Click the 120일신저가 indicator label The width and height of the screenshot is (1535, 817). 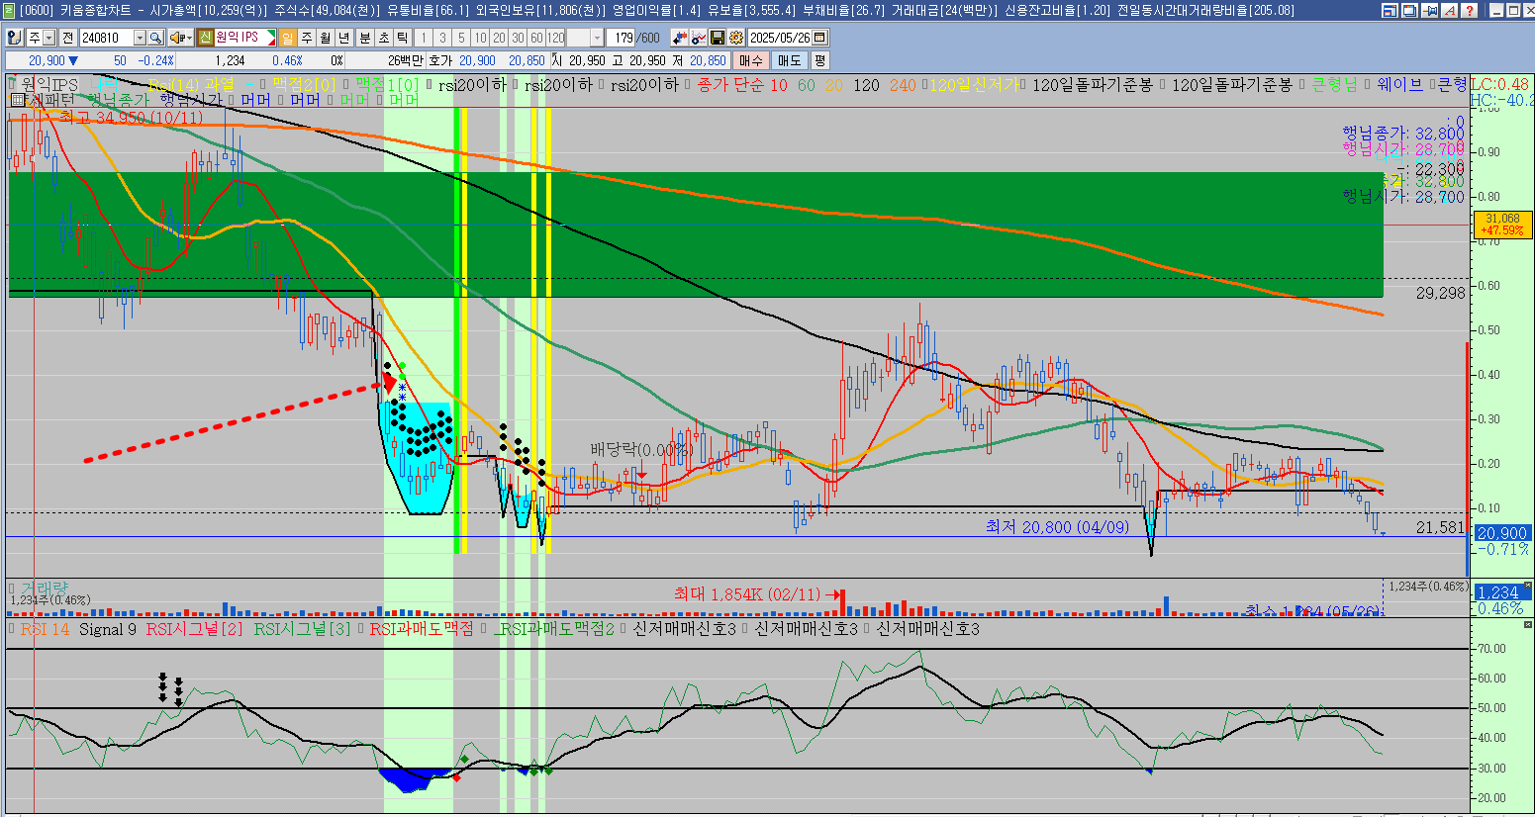(974, 85)
